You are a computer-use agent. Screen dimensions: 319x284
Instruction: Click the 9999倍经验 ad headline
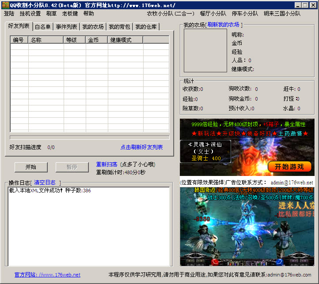pyautogui.click(x=248, y=124)
